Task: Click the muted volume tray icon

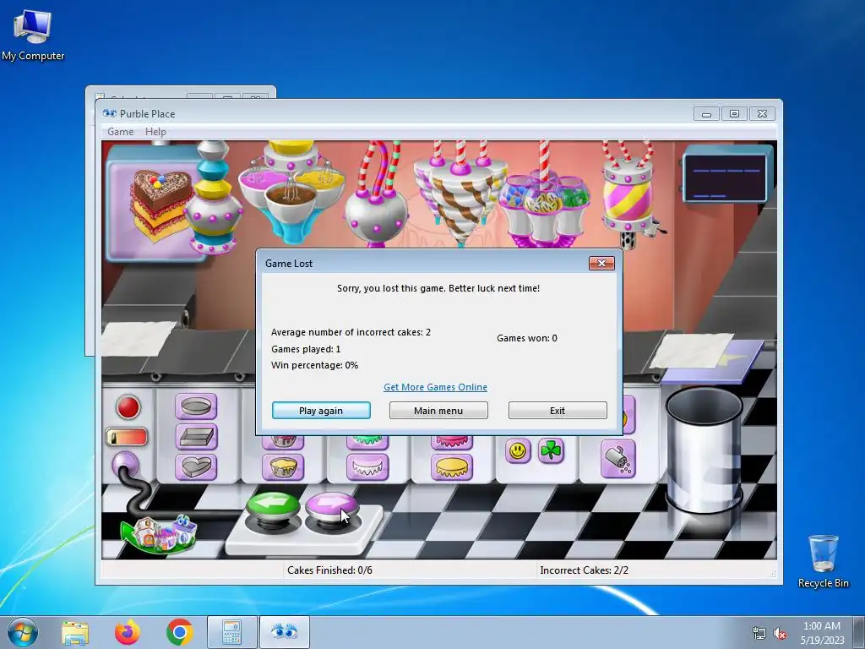Action: pyautogui.click(x=780, y=634)
